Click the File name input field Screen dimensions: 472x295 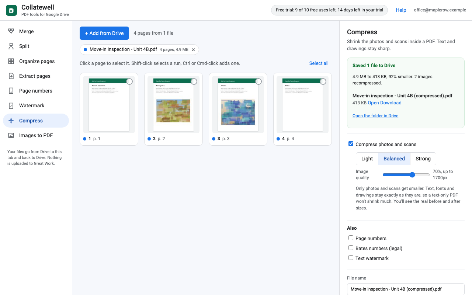click(406, 289)
